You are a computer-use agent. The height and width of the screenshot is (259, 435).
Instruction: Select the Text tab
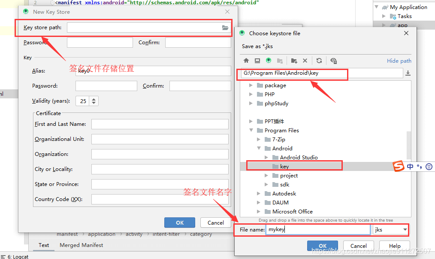tap(44, 245)
